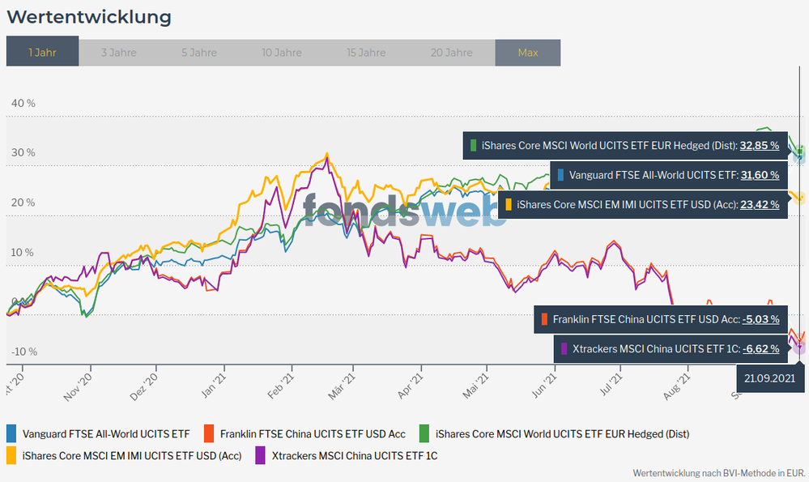Click the -5,03 % Franklin tooltip value
Viewport: 809px width, 482px height.
pyautogui.click(x=760, y=319)
